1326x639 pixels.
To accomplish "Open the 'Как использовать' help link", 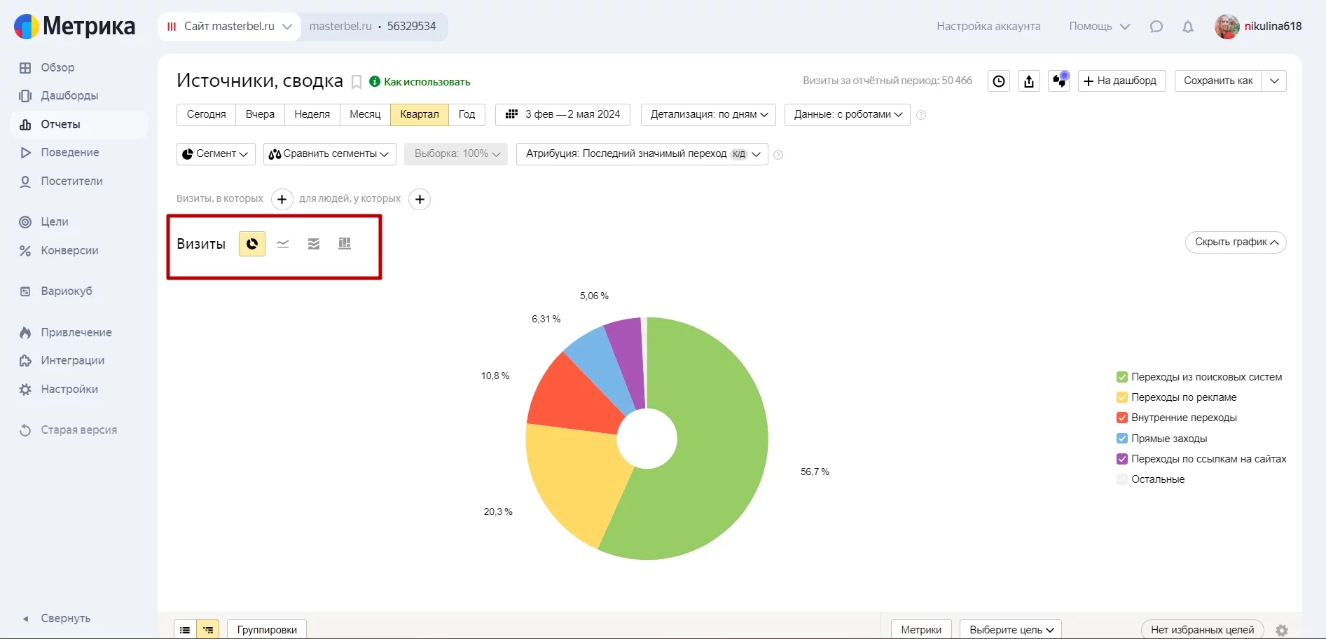I will point(427,82).
